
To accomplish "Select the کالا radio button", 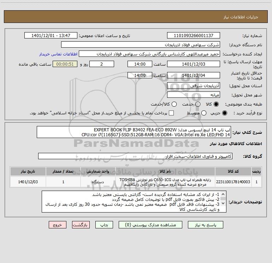I will tap(216, 104).
